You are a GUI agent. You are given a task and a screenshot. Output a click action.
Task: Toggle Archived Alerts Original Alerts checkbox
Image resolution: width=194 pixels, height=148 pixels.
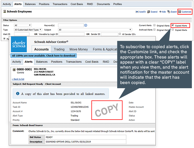[x=154, y=29]
